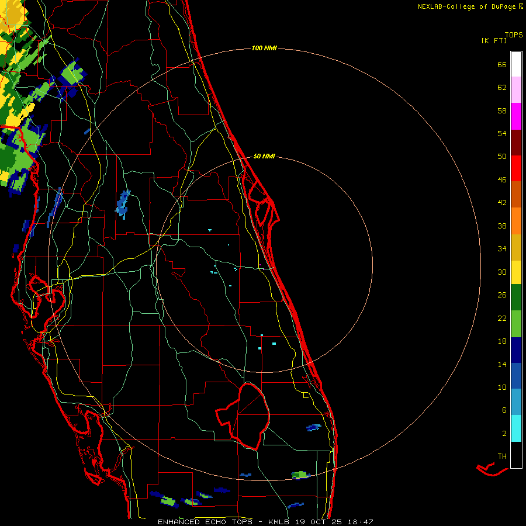
Task: Select the light green 22 kft swatch
Action: (x=516, y=324)
